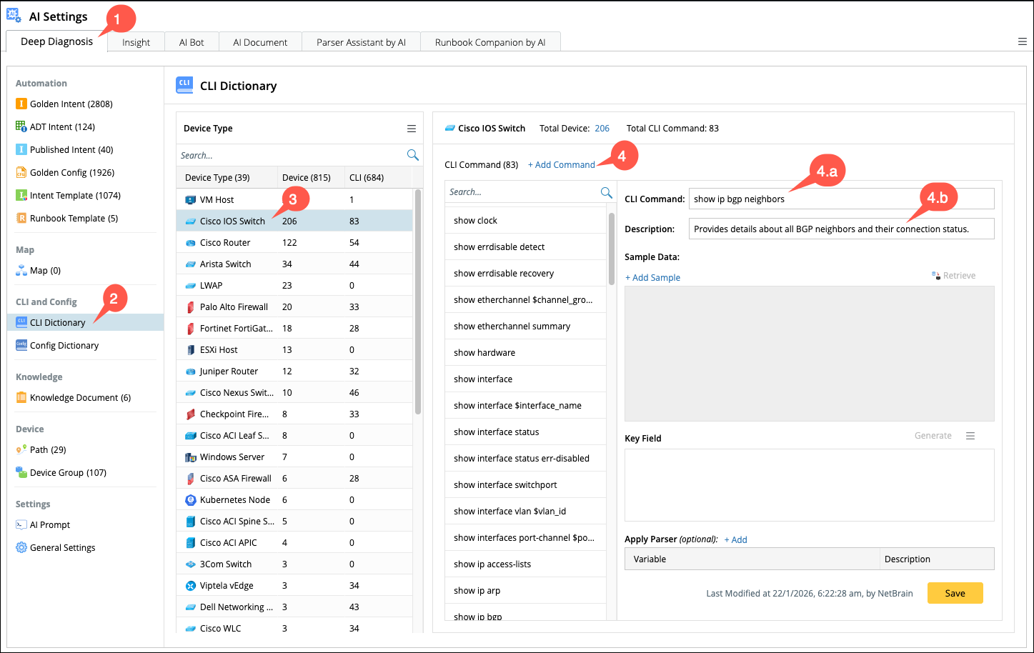Click the CLI Command text field
The image size is (1034, 653).
(841, 199)
